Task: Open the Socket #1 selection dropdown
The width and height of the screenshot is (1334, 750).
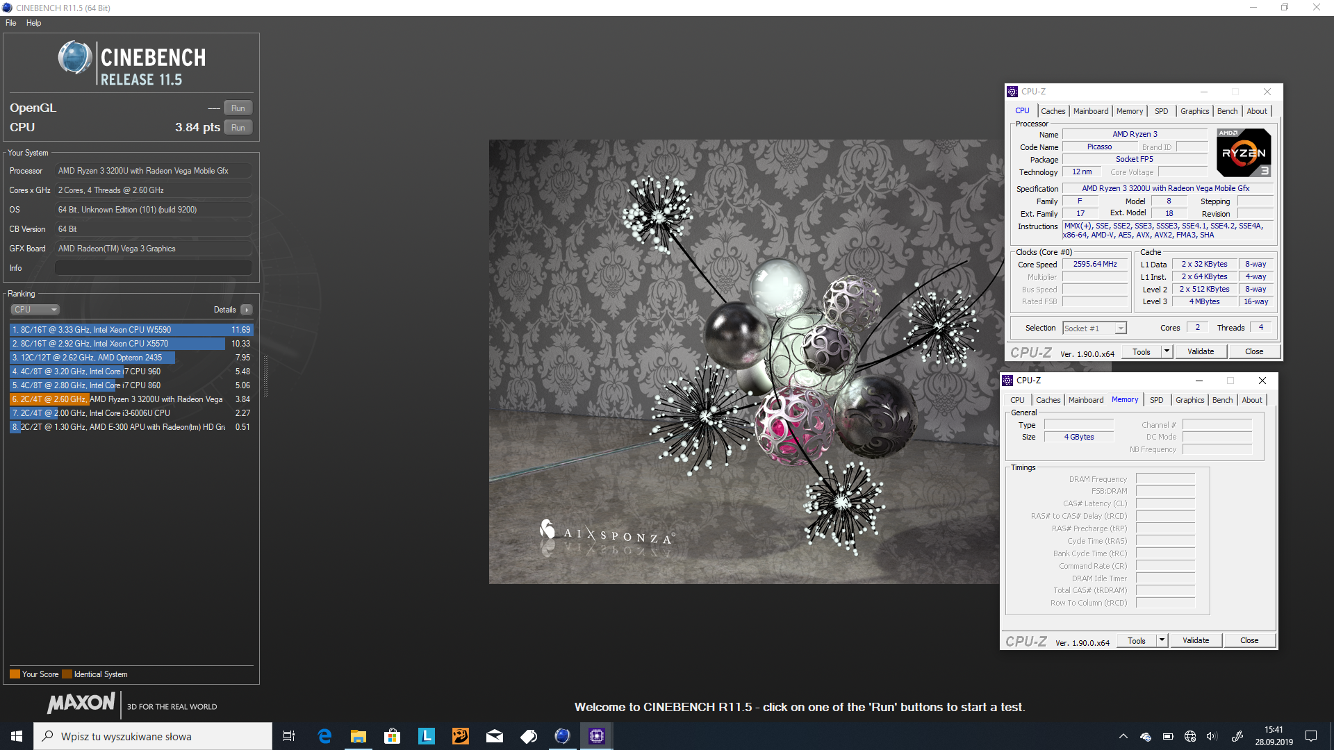Action: 1094,328
